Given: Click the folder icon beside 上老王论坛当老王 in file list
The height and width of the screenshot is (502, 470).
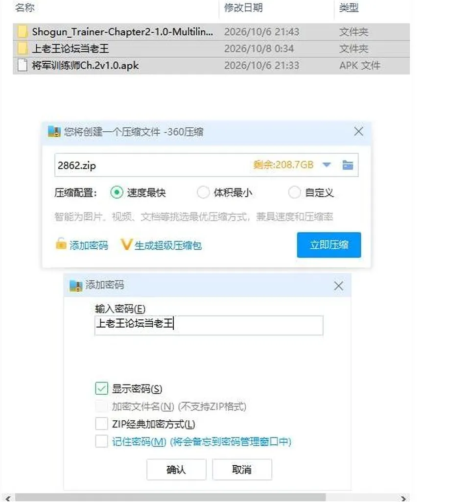Looking at the screenshot, I should (22, 48).
